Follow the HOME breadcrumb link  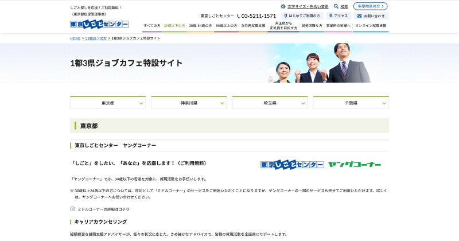point(75,38)
